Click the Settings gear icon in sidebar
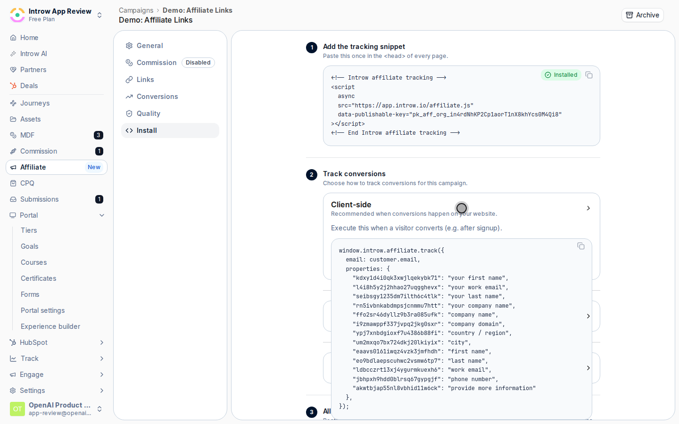 13,391
